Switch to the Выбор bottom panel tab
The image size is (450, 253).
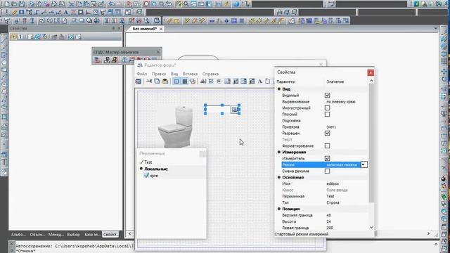coord(73,234)
